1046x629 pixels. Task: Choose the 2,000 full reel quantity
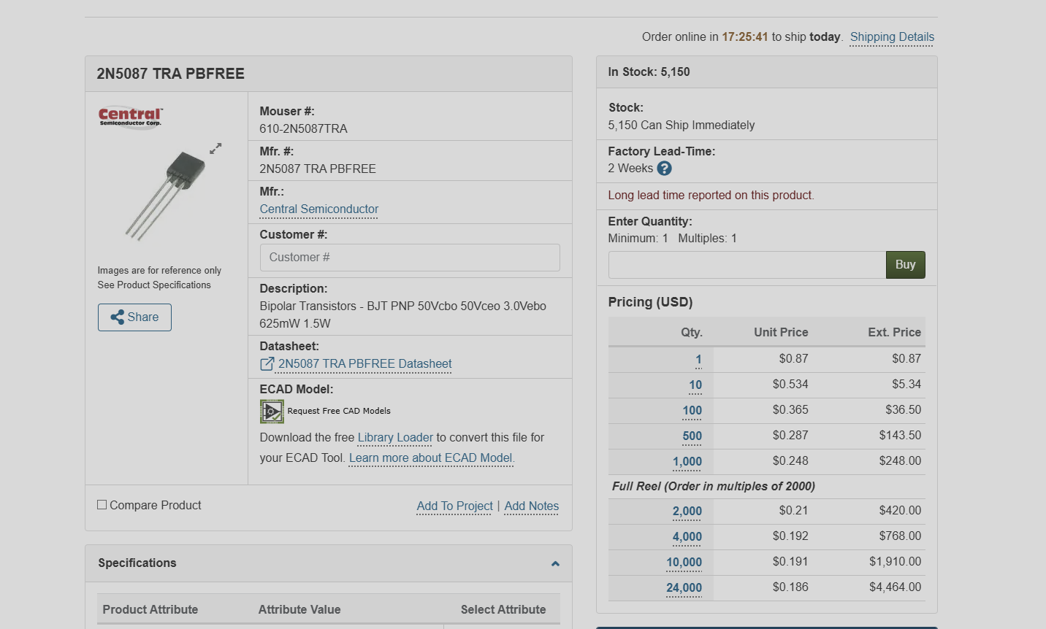coord(687,512)
